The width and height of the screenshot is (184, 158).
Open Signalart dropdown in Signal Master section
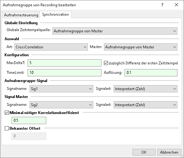point(145,105)
